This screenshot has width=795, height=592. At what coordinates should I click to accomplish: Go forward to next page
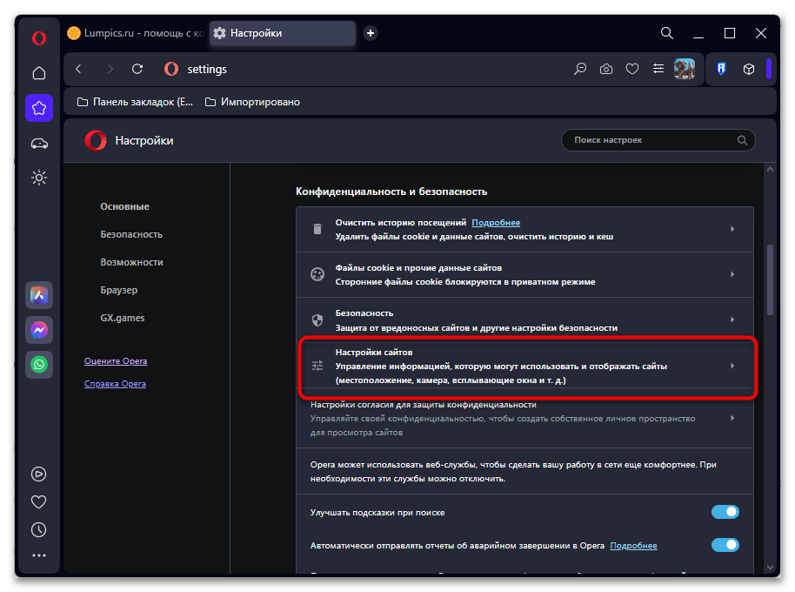click(x=110, y=69)
